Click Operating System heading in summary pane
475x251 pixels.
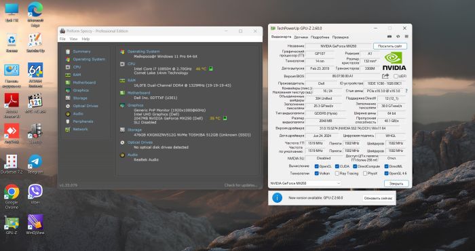[144, 52]
